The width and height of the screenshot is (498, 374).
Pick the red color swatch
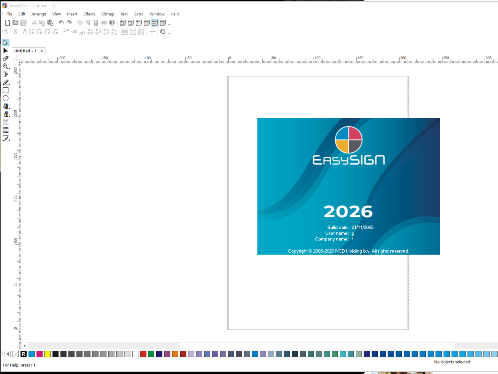[x=143, y=354]
